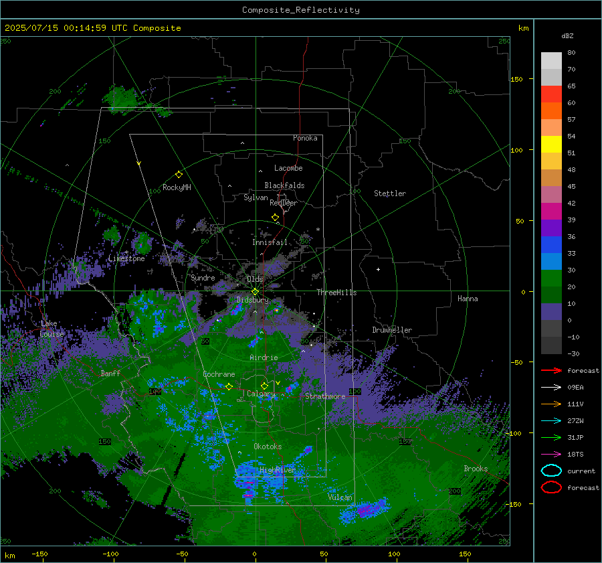602x563 pixels.
Task: Click the white 09EA arrow icon
Action: [551, 387]
